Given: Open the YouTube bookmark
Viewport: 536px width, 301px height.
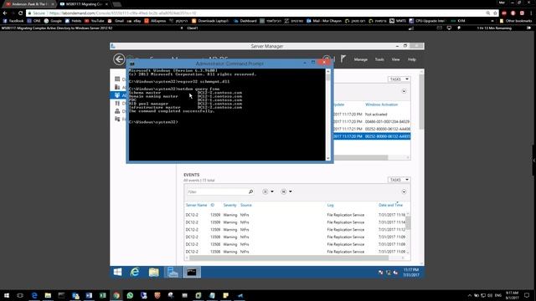Looking at the screenshot, I should pyautogui.click(x=95, y=21).
